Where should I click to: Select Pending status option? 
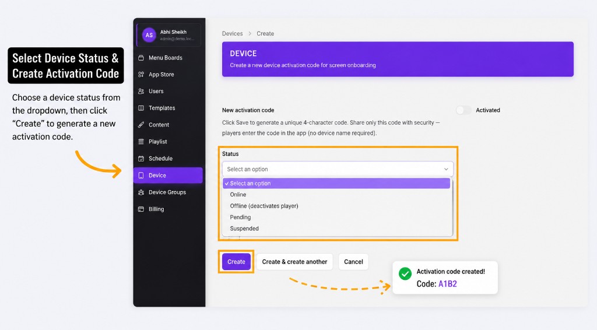pyautogui.click(x=240, y=217)
